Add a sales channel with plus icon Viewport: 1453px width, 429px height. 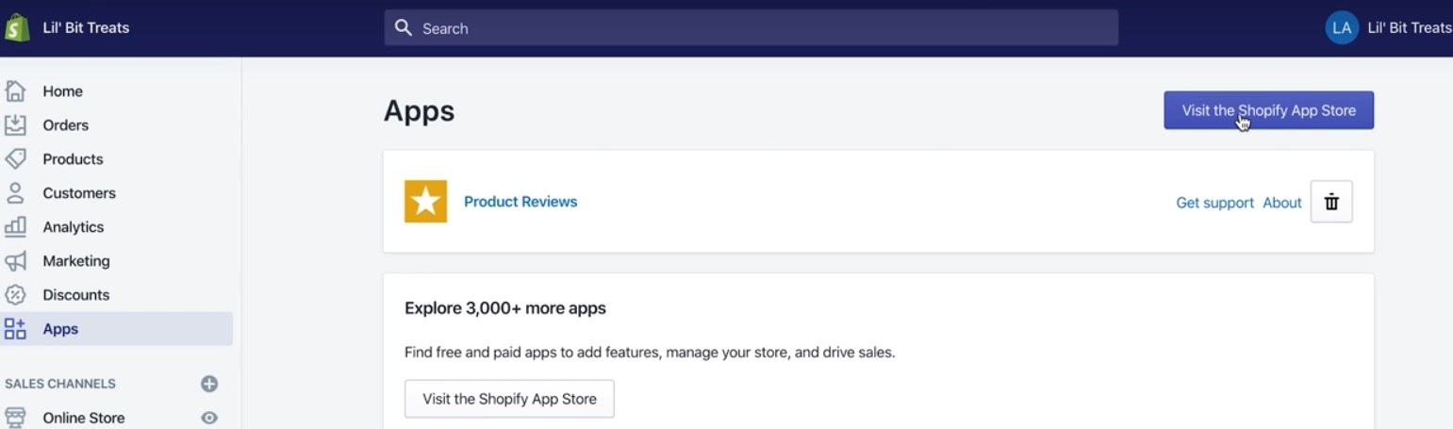click(209, 384)
